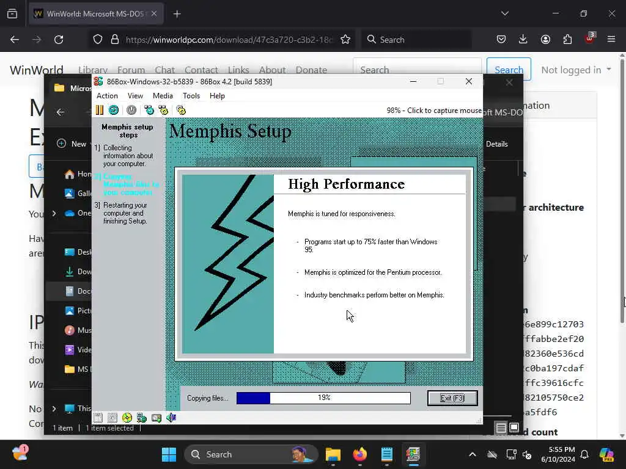
Task: Click the network status bar icon
Action: tap(142, 418)
